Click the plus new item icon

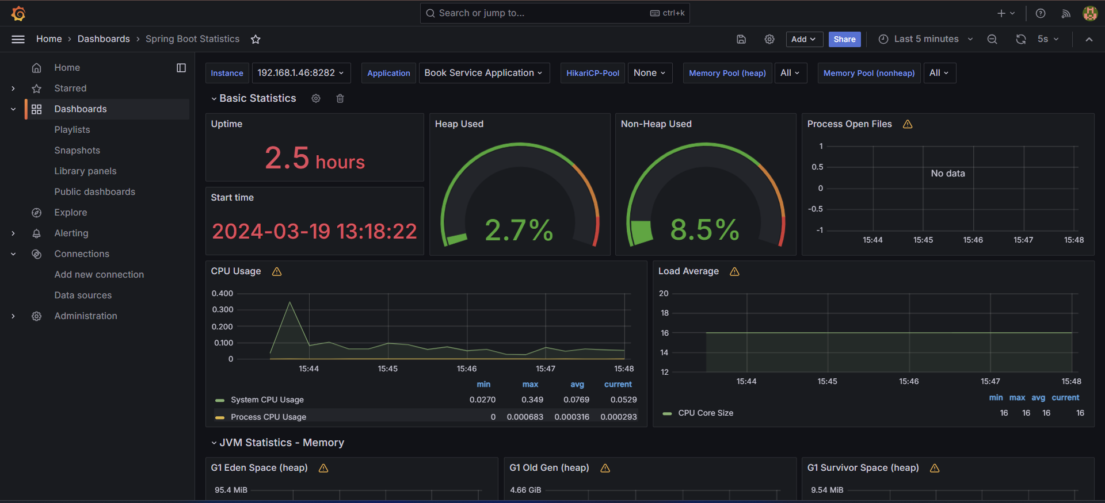tap(1001, 13)
